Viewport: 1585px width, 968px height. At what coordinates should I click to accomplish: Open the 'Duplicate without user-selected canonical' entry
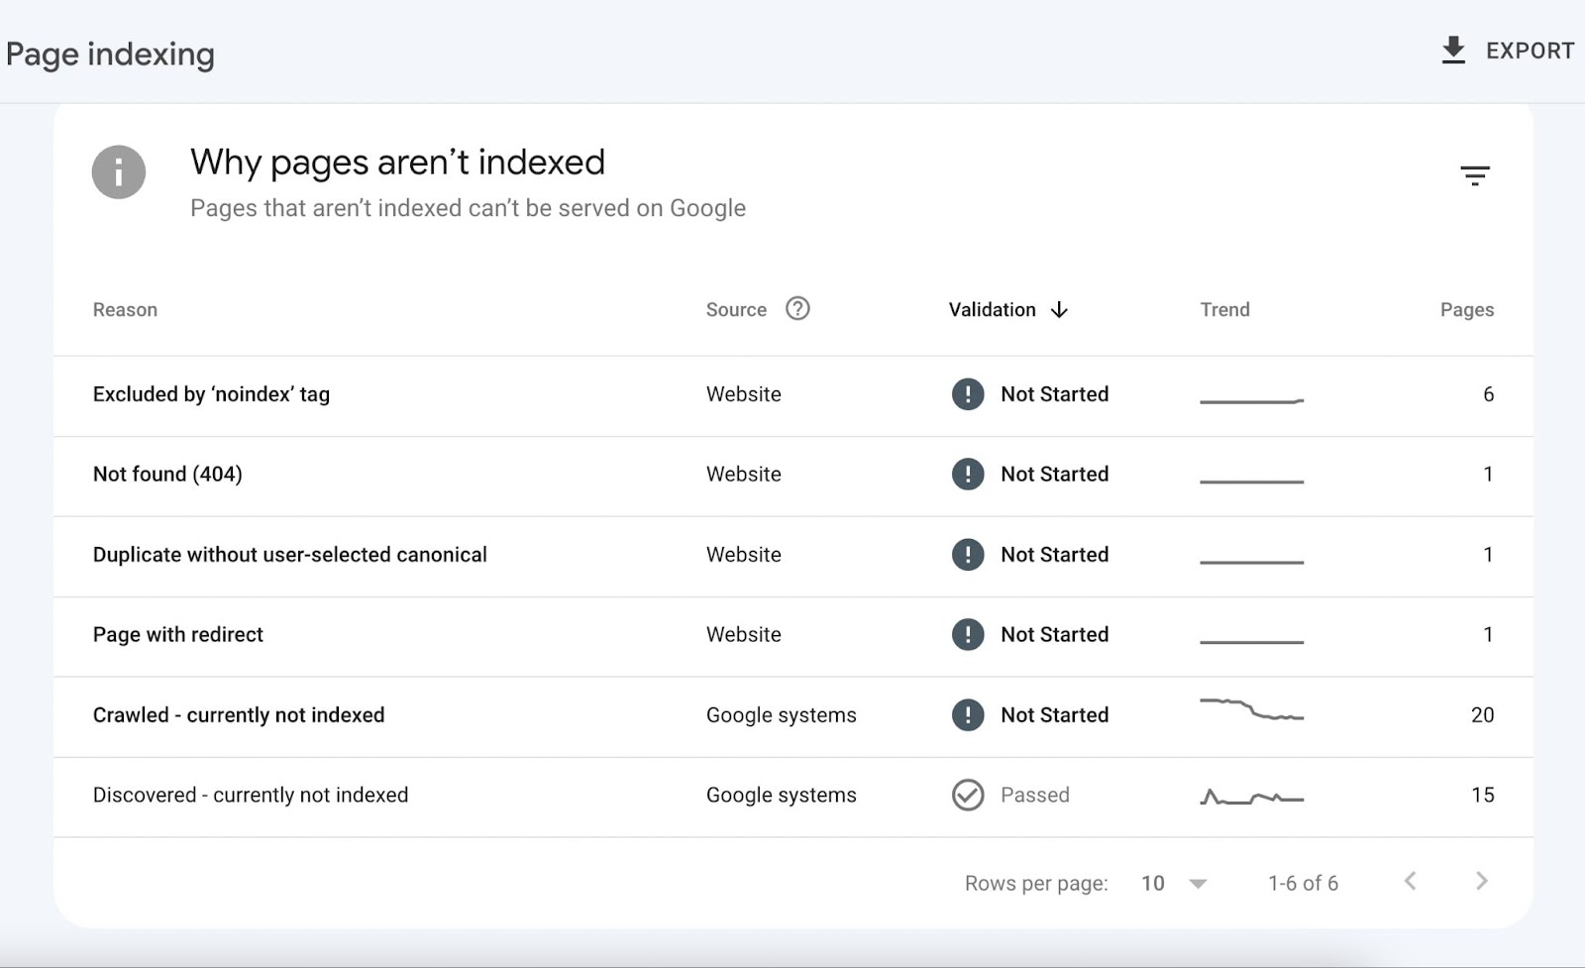[x=289, y=555]
